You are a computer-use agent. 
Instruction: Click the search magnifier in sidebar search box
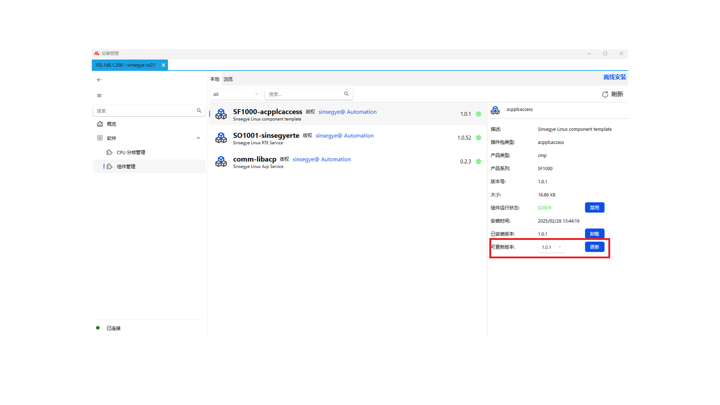point(199,111)
